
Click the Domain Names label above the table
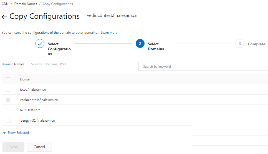13,64
